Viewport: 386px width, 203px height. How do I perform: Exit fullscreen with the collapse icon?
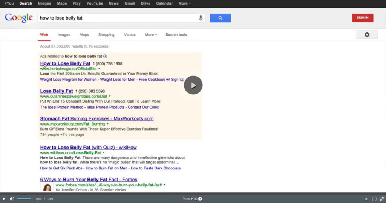382,199
